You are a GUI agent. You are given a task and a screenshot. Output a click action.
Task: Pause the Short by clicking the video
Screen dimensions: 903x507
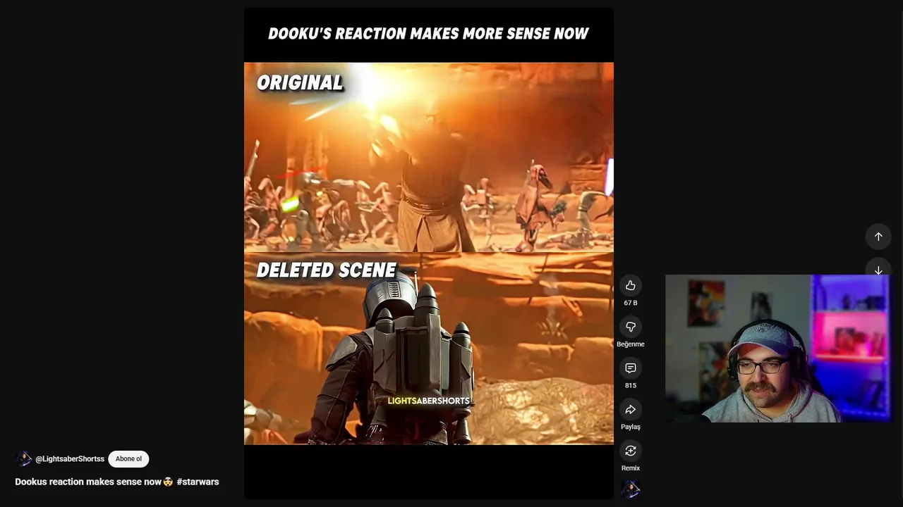pyautogui.click(x=428, y=254)
